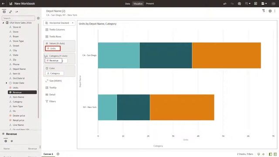The image size is (279, 157).
Task: Select the Data panel icon in the left pane
Action: (x=4, y=12)
